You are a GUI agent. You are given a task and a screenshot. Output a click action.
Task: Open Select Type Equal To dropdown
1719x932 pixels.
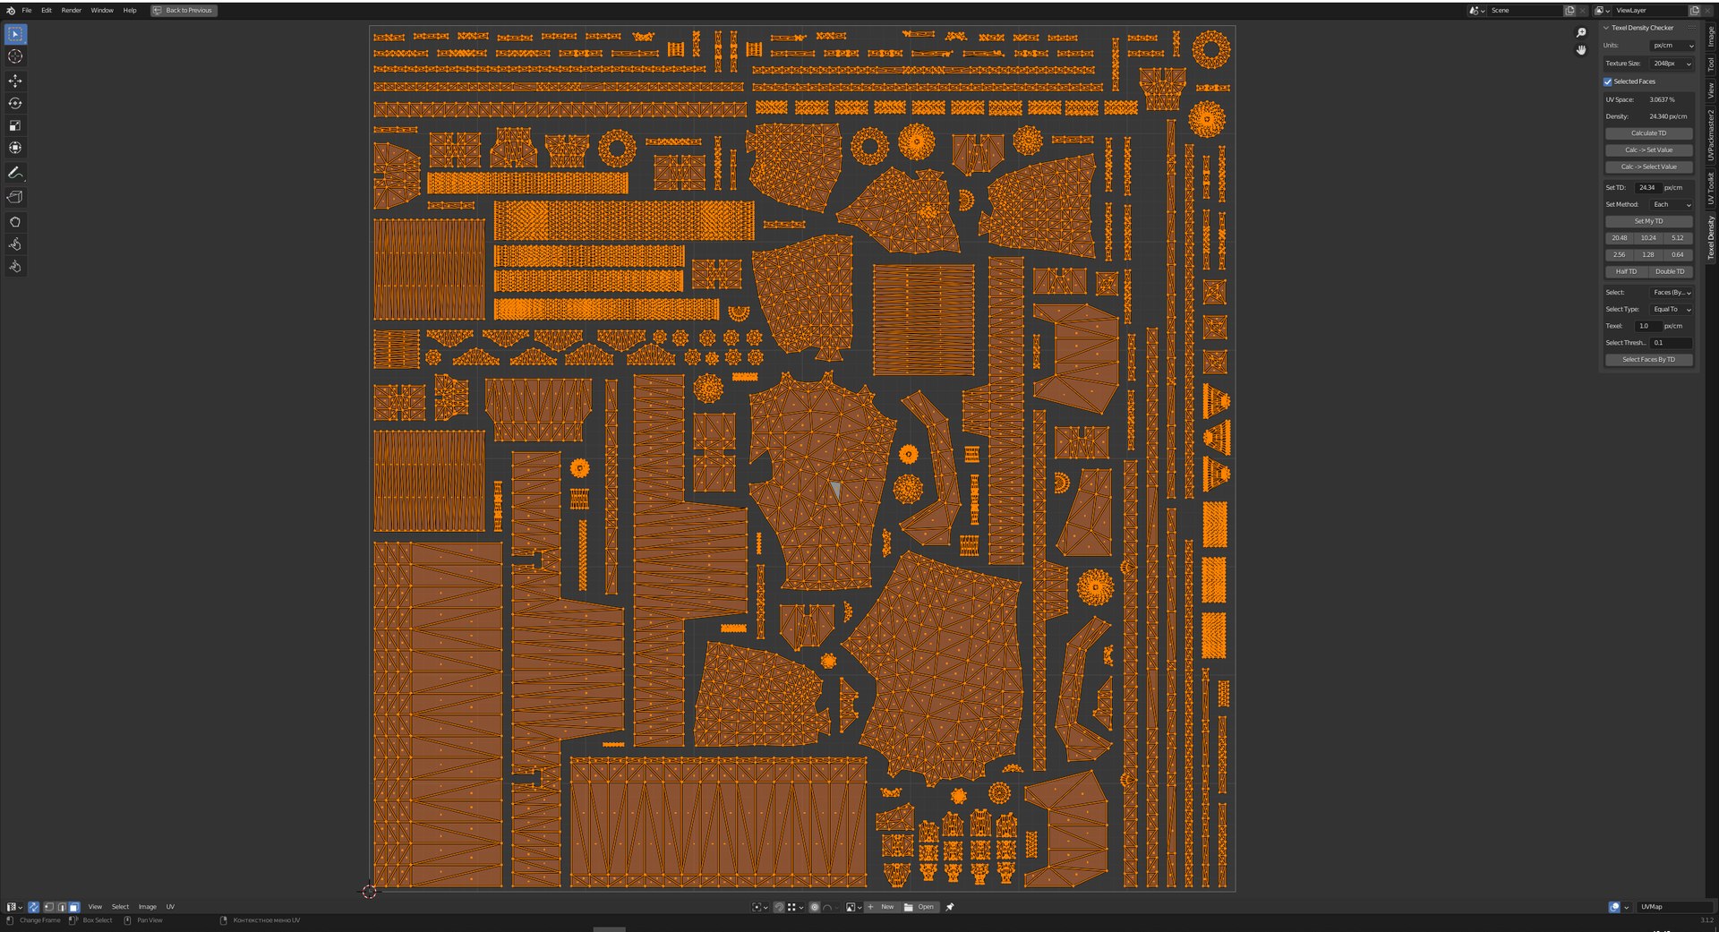(1672, 310)
